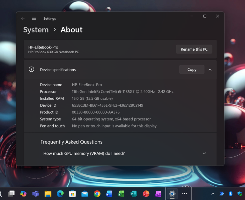The width and height of the screenshot is (245, 200).
Task: Click the back arrow in Settings
Action: [23, 18]
